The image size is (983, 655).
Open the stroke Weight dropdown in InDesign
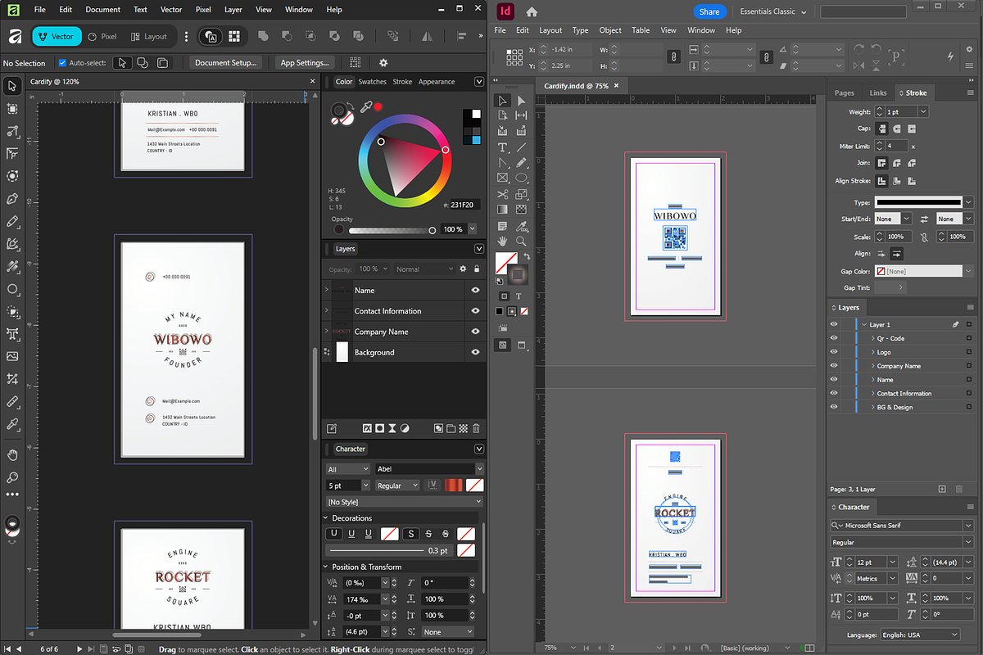pos(923,111)
